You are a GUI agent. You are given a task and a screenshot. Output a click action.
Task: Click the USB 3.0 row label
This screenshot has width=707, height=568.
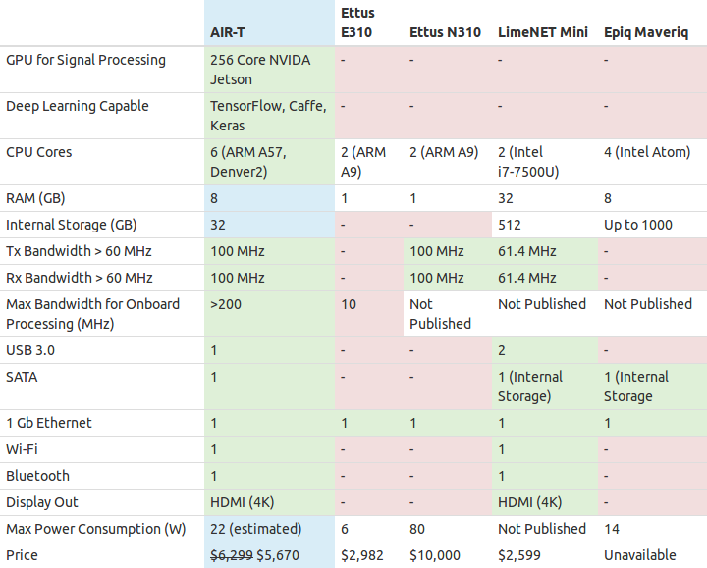pyautogui.click(x=29, y=350)
